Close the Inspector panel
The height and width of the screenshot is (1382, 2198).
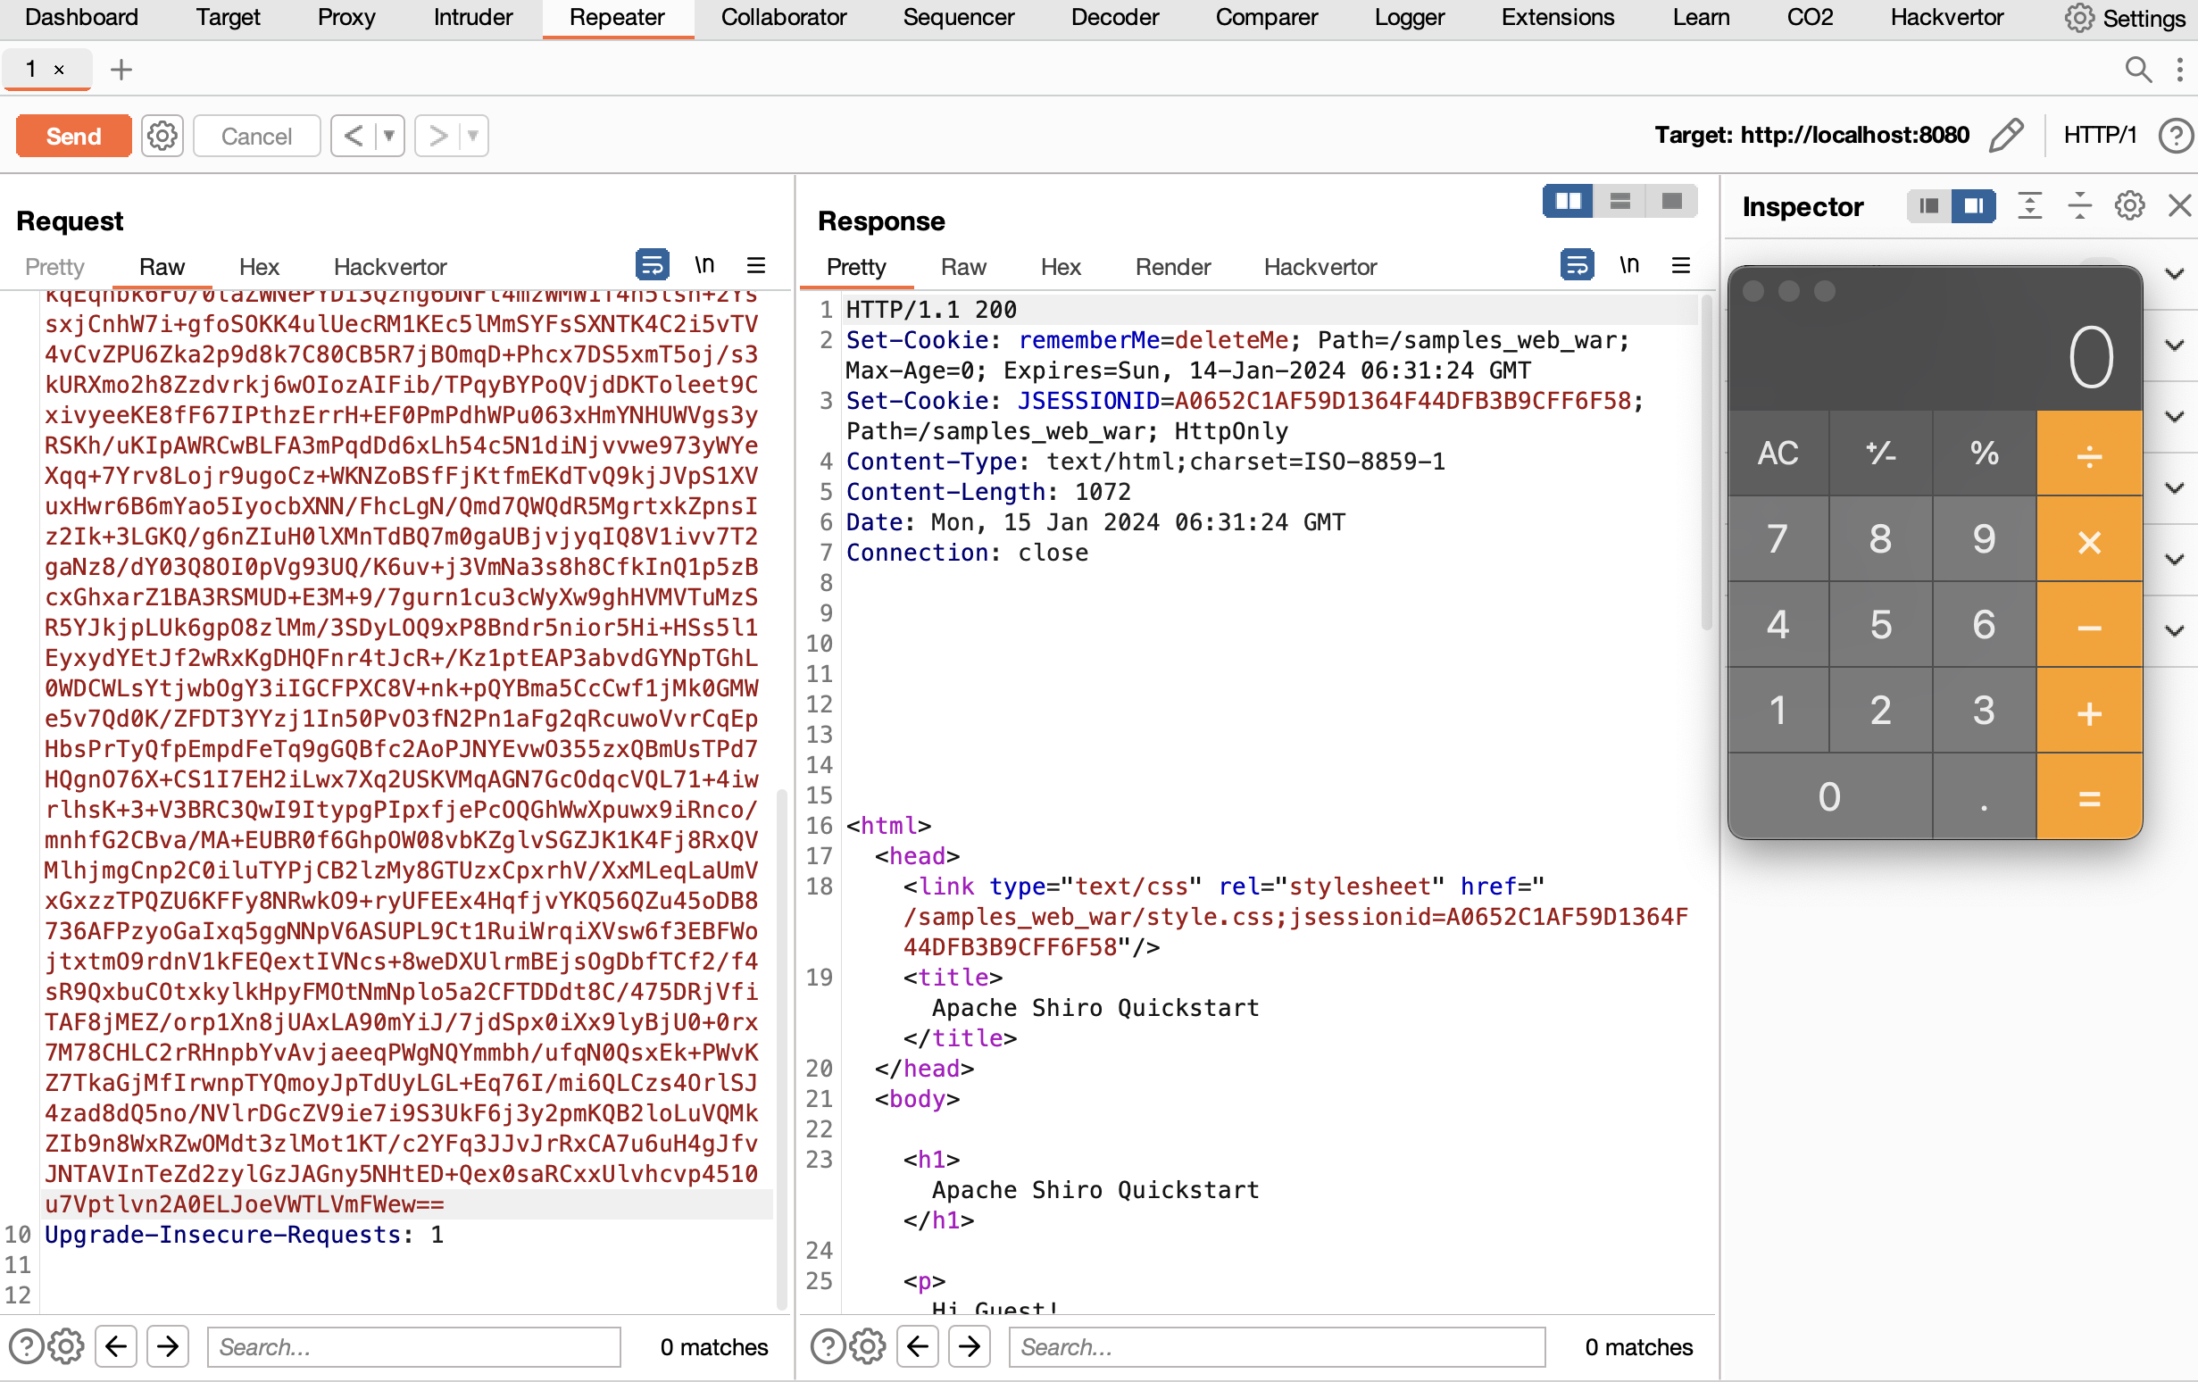2180,206
